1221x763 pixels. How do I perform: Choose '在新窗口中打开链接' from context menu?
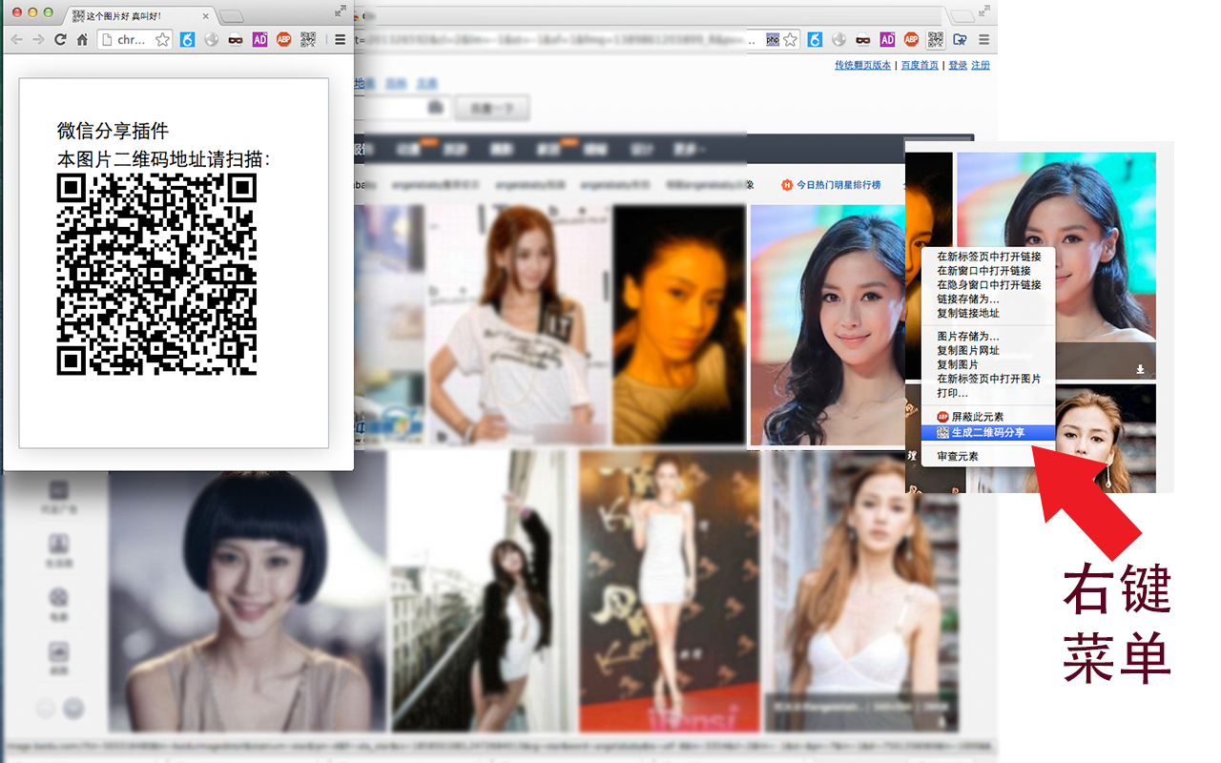coord(988,271)
